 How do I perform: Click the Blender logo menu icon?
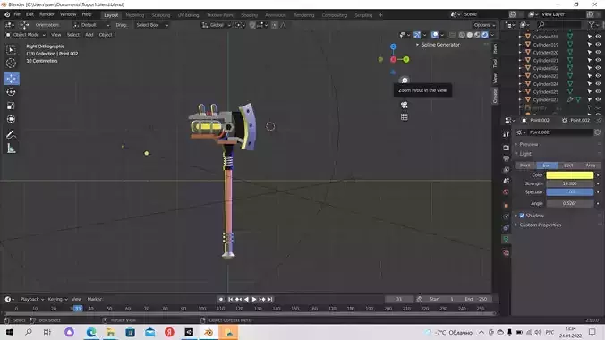coord(7,14)
